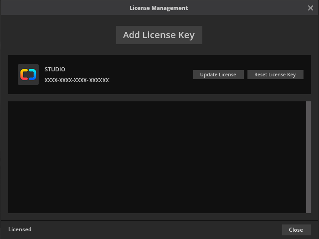This screenshot has height=239, width=319.
Task: Click the Reset License Key button
Action: coord(275,75)
